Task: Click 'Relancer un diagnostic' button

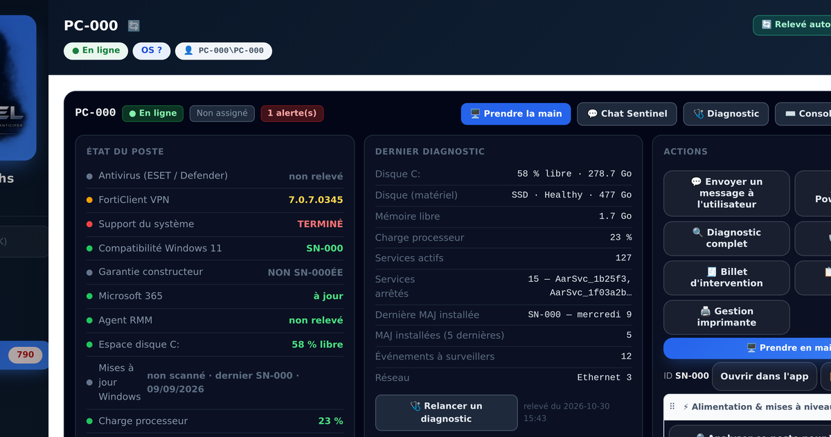Action: (446, 412)
